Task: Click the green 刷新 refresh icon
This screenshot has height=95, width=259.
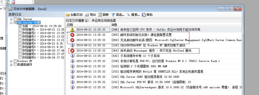Action: (x=100, y=15)
